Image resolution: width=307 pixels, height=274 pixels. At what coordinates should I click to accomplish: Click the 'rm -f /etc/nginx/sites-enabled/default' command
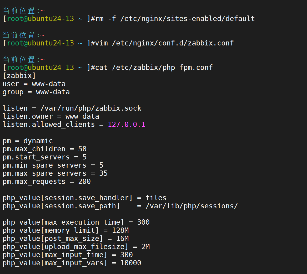pos(175,19)
